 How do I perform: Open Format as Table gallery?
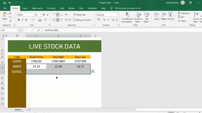[138, 18]
